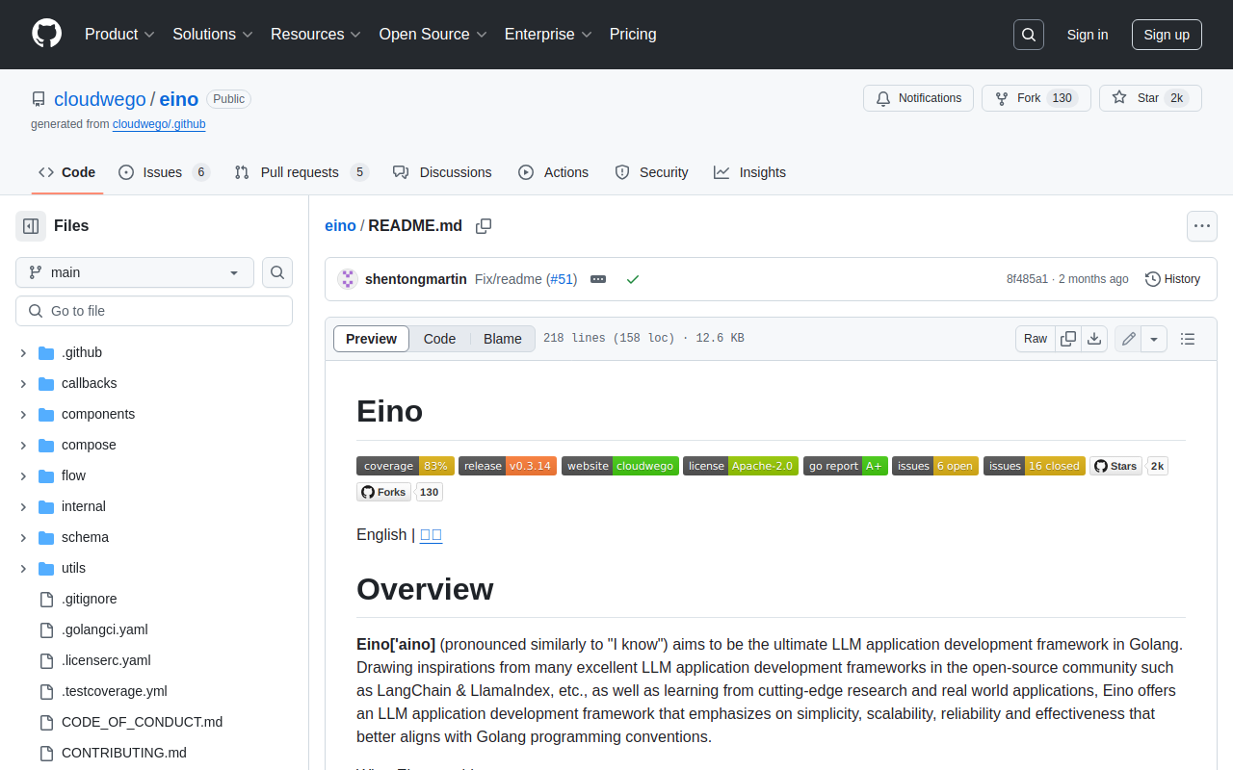Click shentongmartin's avatar image

click(x=348, y=279)
